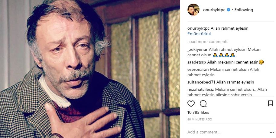Expand Load more comments
Screen dimensions: 276x138
[x=208, y=41]
